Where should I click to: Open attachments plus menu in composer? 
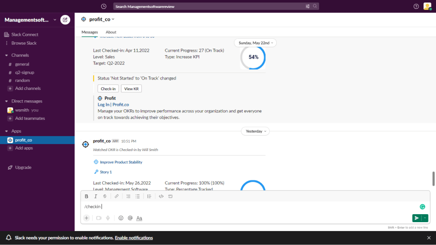[x=87, y=218]
